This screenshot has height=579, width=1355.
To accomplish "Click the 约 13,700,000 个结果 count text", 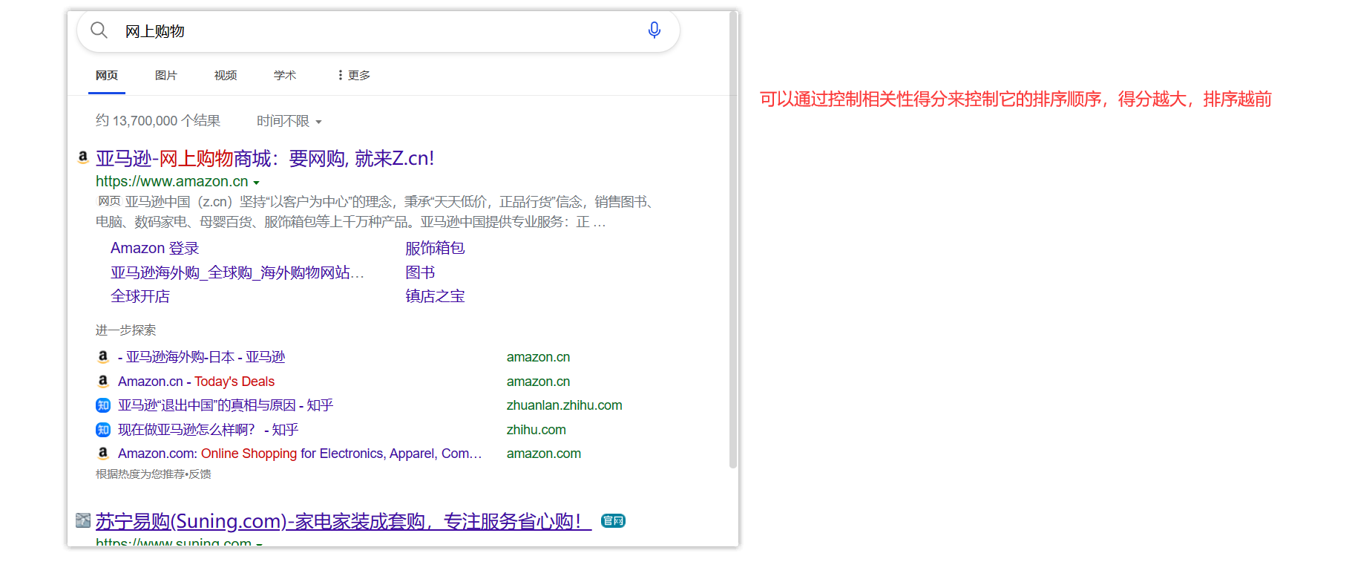I will point(158,121).
